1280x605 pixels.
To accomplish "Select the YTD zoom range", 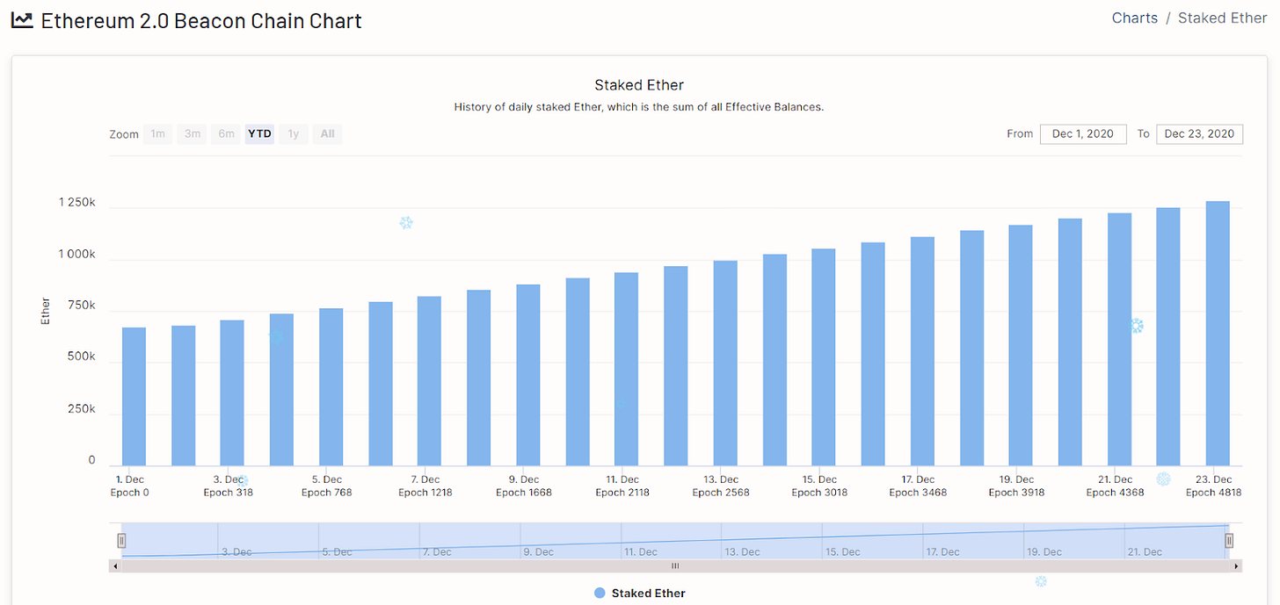I will pyautogui.click(x=259, y=134).
